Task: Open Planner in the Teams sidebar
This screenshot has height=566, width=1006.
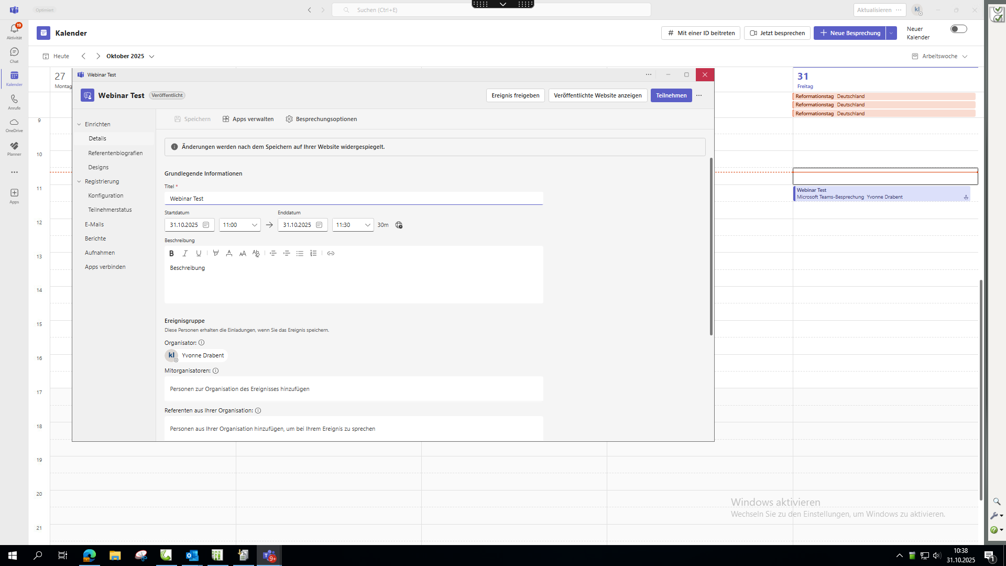Action: pos(14,149)
